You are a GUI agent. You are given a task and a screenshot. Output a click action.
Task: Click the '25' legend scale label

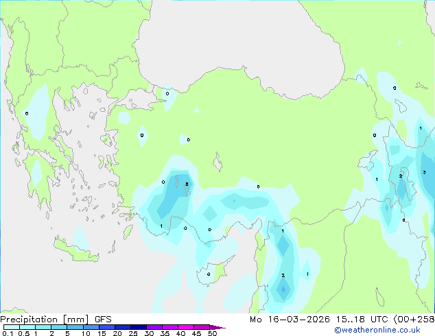(133, 333)
